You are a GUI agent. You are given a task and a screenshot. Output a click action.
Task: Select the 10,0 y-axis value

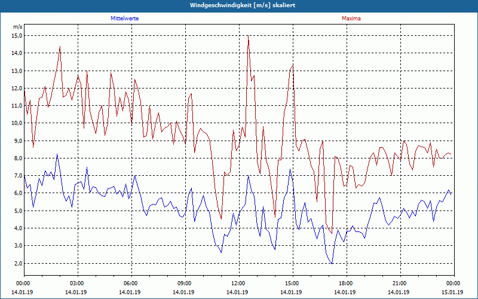pos(17,123)
